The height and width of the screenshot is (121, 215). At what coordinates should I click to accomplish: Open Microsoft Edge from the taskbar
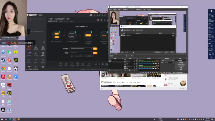10,119
